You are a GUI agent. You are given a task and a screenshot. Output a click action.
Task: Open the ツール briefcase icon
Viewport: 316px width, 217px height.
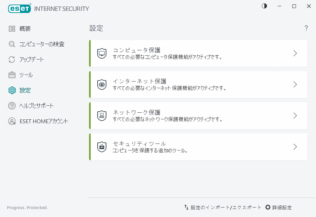coord(12,75)
